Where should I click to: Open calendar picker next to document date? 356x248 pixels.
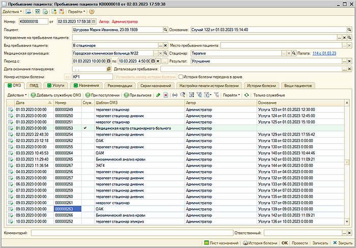pyautogui.click(x=94, y=21)
